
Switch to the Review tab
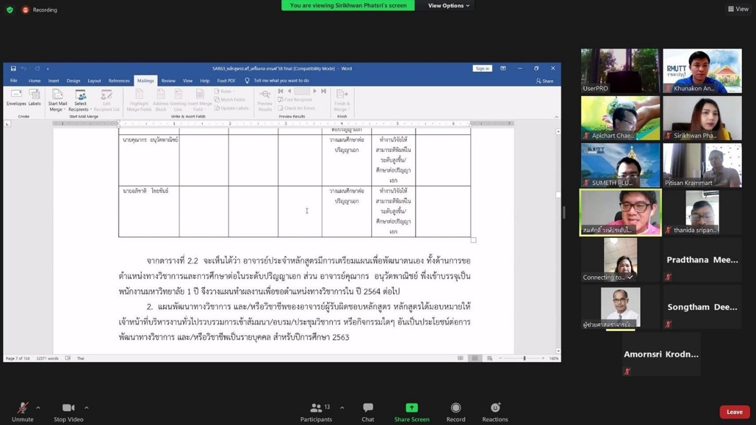[168, 81]
